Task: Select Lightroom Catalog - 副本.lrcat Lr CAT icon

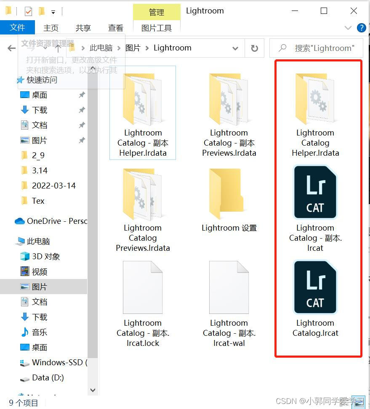Action: [x=315, y=192]
